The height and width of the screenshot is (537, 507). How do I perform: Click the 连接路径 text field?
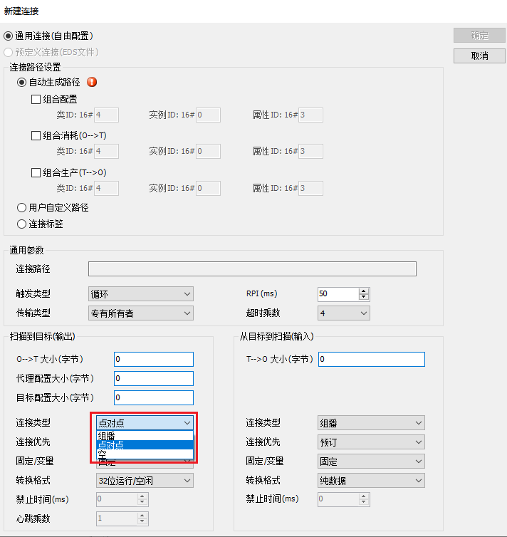click(x=252, y=268)
